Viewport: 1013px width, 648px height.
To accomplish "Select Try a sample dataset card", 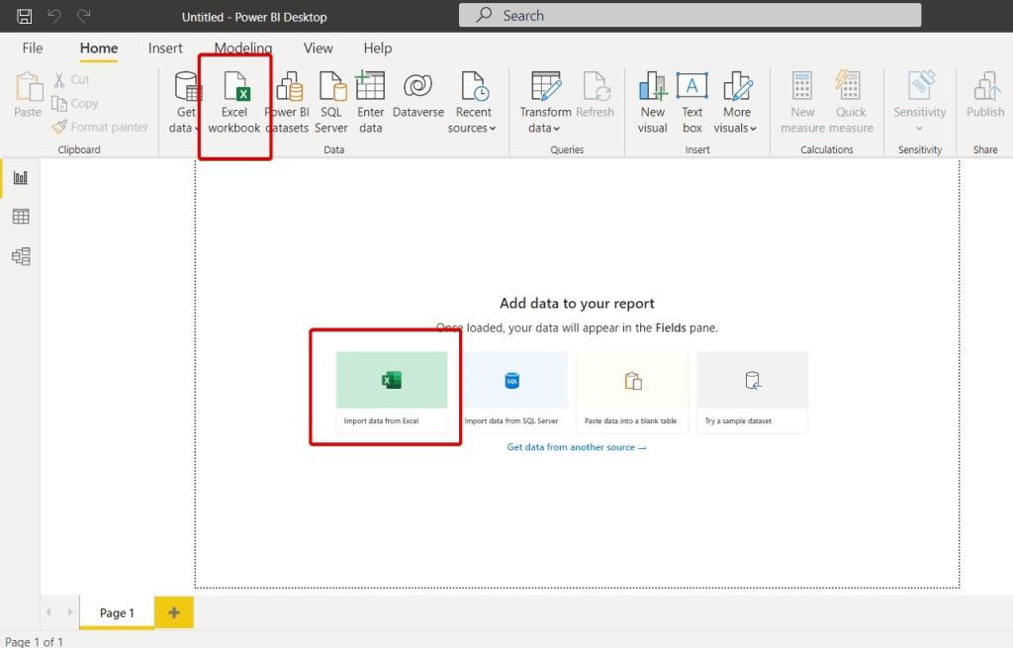I will click(x=752, y=392).
